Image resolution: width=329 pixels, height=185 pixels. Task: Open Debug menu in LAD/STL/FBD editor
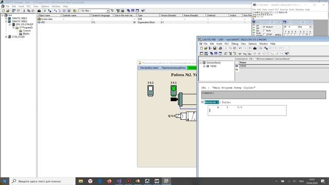click(235, 44)
